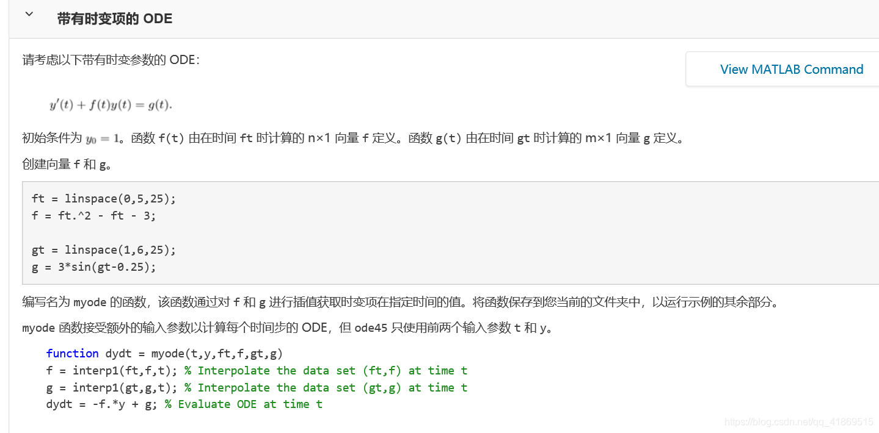Click the g = interp1(gt,g,t) statement

click(113, 388)
